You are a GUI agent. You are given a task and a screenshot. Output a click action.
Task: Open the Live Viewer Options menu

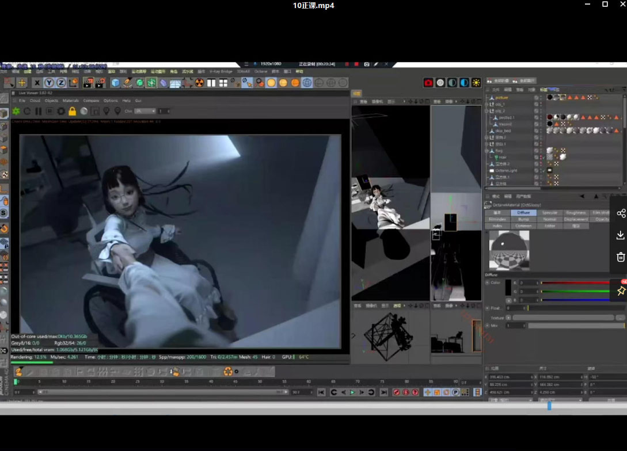(111, 101)
